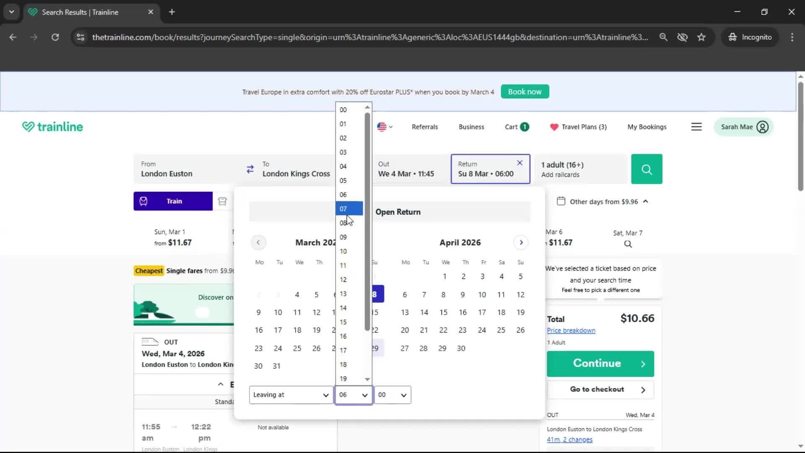Swap From and To stations with arrows icon

tap(250, 169)
